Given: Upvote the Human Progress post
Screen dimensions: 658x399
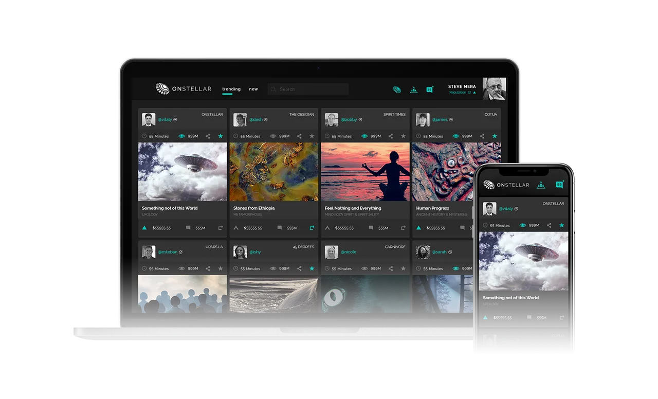Looking at the screenshot, I should (419, 228).
